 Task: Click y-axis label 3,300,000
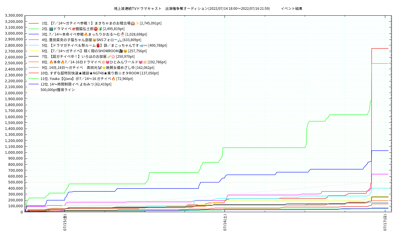[14, 16]
